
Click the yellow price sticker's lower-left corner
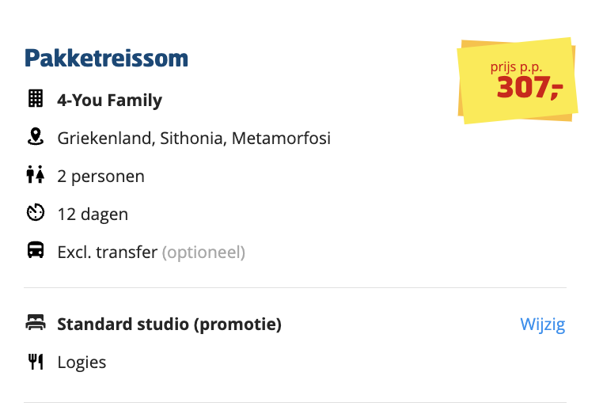(x=469, y=116)
